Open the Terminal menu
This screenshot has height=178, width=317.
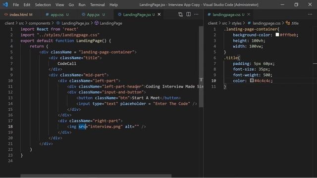[x=98, y=4]
